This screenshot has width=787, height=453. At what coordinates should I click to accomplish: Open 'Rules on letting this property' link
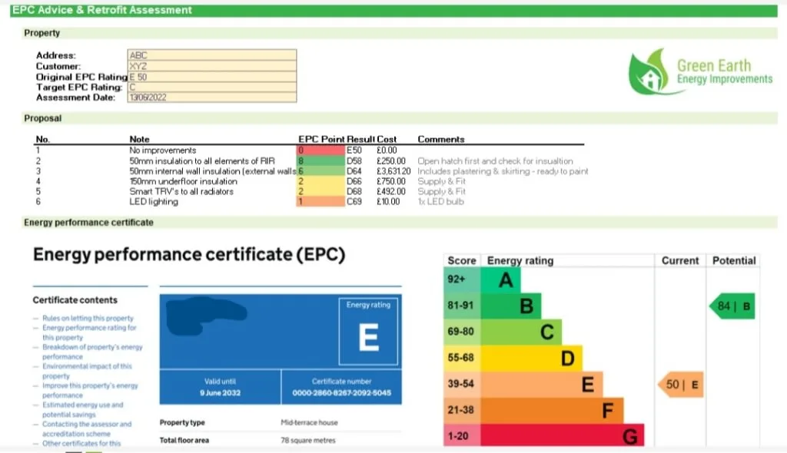click(x=87, y=318)
